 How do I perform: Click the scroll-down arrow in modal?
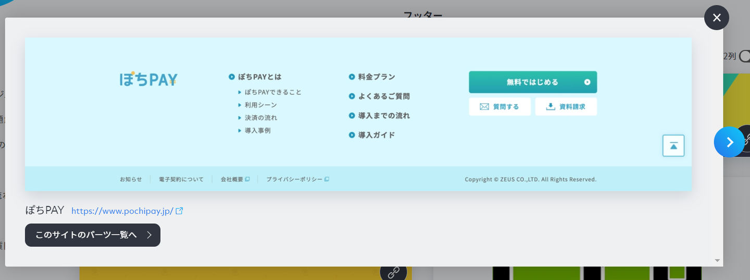[x=717, y=260]
